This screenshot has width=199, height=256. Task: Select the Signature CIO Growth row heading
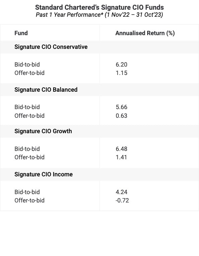(x=43, y=131)
